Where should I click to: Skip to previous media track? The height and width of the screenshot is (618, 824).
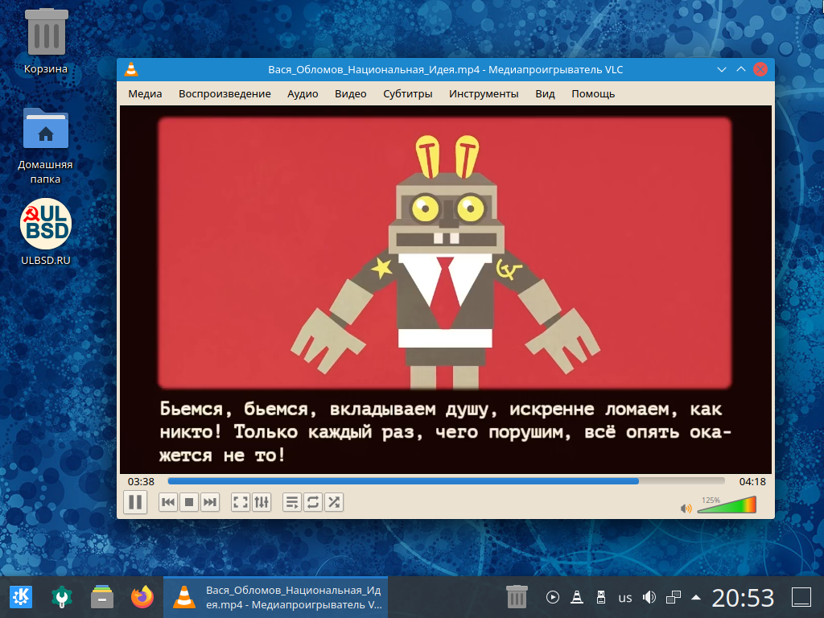click(x=168, y=503)
